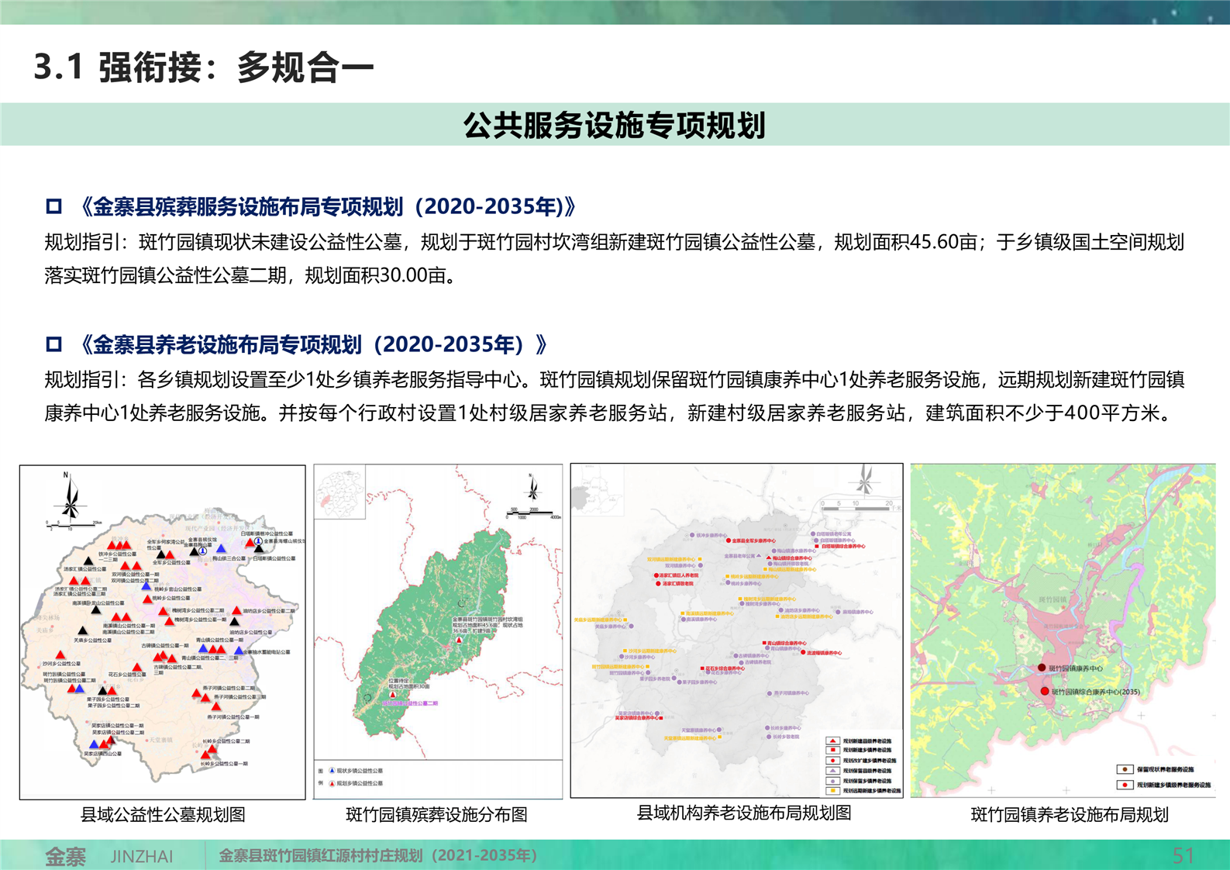Click red marker for 斑竹园镇综合康养中心(2035)
Viewport: 1230px width, 870px height.
point(1045,691)
